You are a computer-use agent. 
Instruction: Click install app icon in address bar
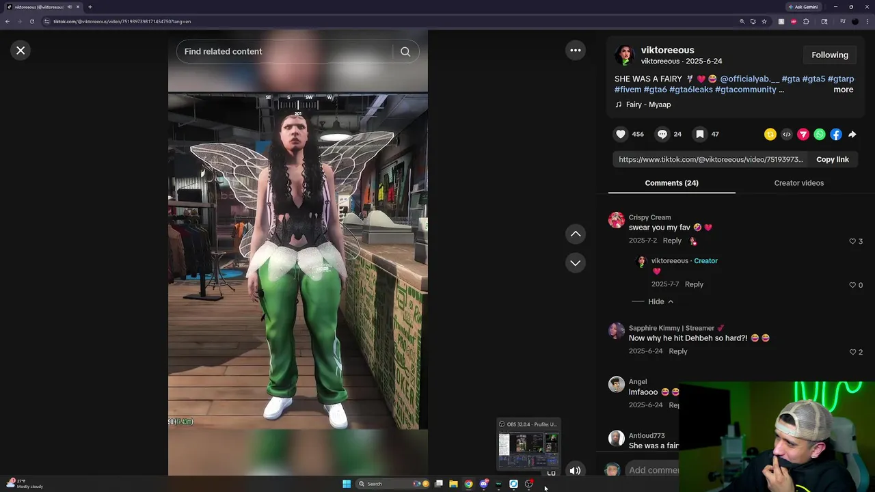coord(753,21)
